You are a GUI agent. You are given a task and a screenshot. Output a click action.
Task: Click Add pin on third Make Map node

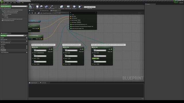pyautogui.click(x=110, y=51)
